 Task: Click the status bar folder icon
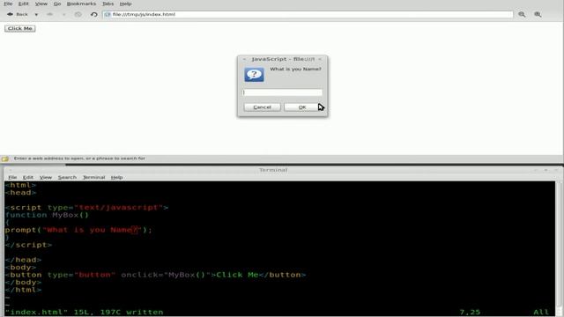(x=5, y=158)
